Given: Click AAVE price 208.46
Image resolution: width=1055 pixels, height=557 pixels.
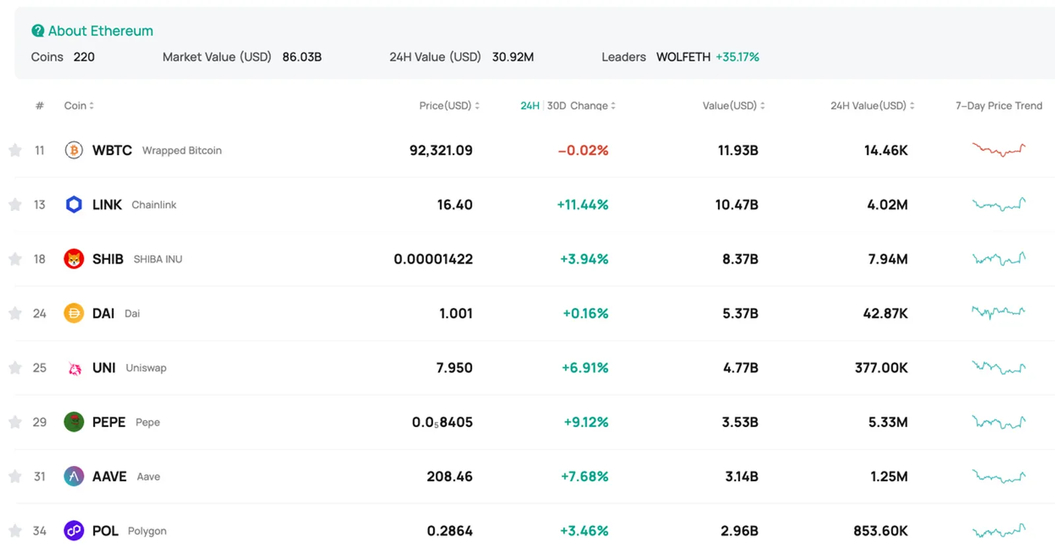Looking at the screenshot, I should coord(450,476).
